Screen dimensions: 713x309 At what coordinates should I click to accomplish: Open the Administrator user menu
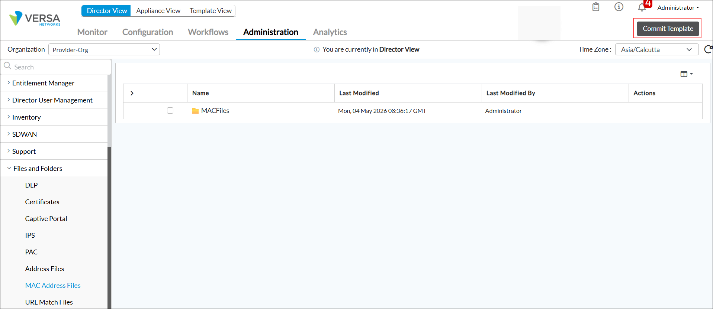click(x=678, y=7)
